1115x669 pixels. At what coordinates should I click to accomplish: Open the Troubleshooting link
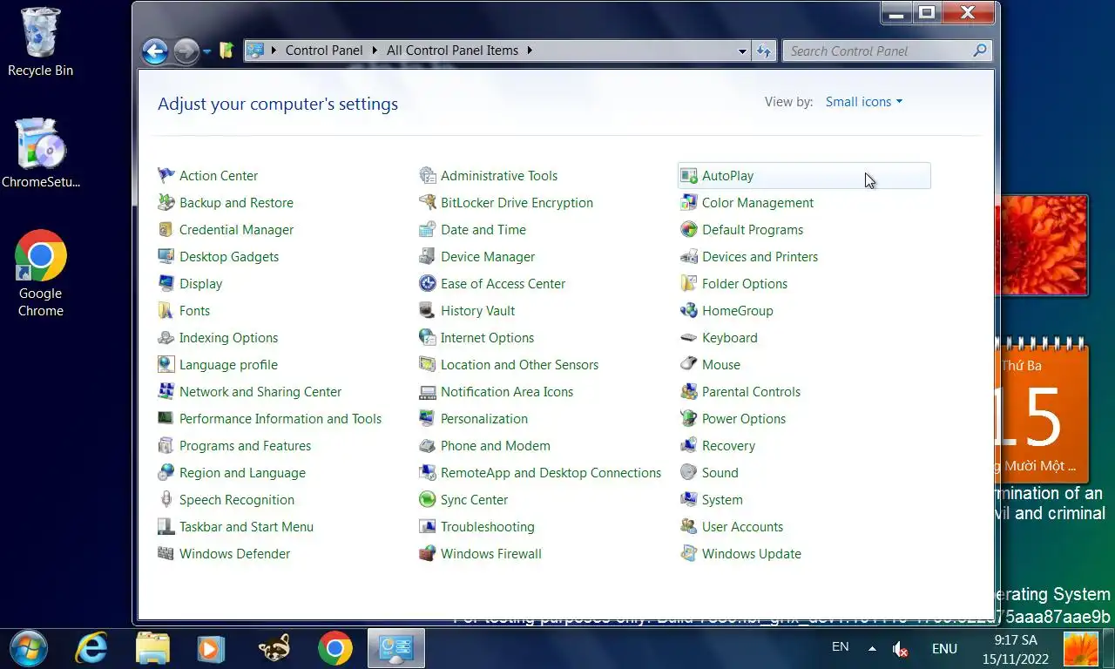click(488, 527)
